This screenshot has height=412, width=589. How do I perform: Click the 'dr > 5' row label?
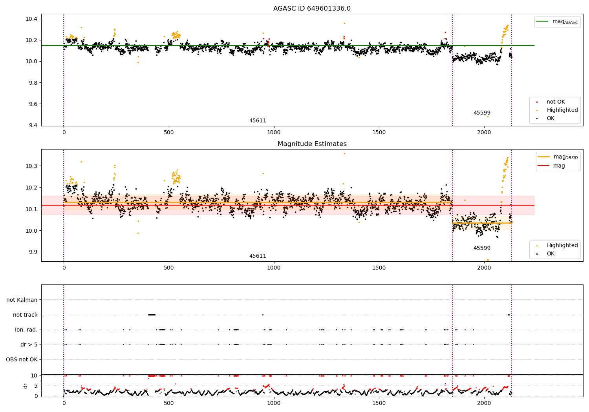[x=29, y=345]
